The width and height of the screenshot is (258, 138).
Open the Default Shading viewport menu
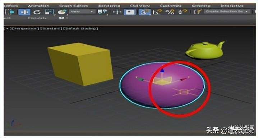click(x=80, y=28)
